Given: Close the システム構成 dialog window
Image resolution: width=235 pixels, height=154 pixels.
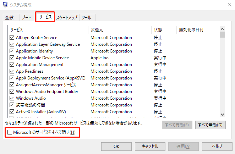Looking at the screenshot, I should 227,5.
